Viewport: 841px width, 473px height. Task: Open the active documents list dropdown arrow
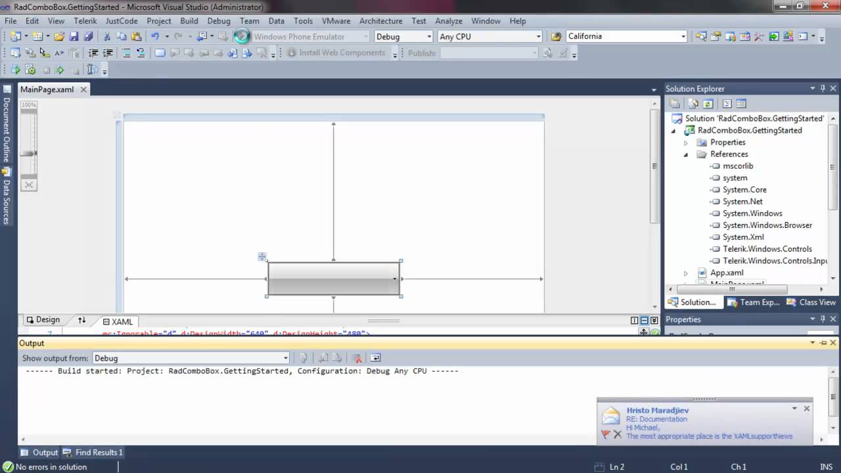[654, 90]
